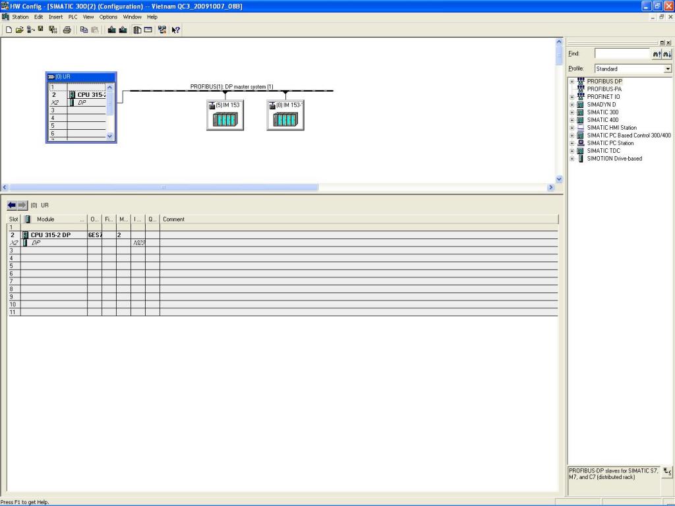Click the (0) UR rack title bar
Image resolution: width=675 pixels, height=506 pixels.
(x=81, y=76)
